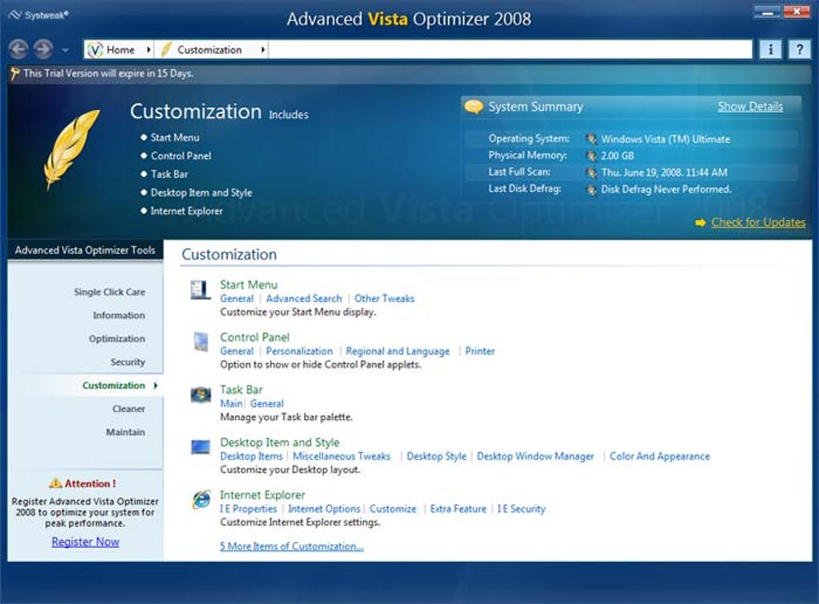The height and width of the screenshot is (604, 819).
Task: Open Task Bar General link
Action: tap(267, 403)
